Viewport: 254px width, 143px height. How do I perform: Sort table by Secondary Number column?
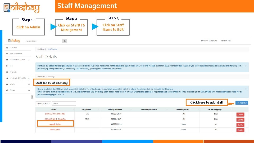point(150,109)
